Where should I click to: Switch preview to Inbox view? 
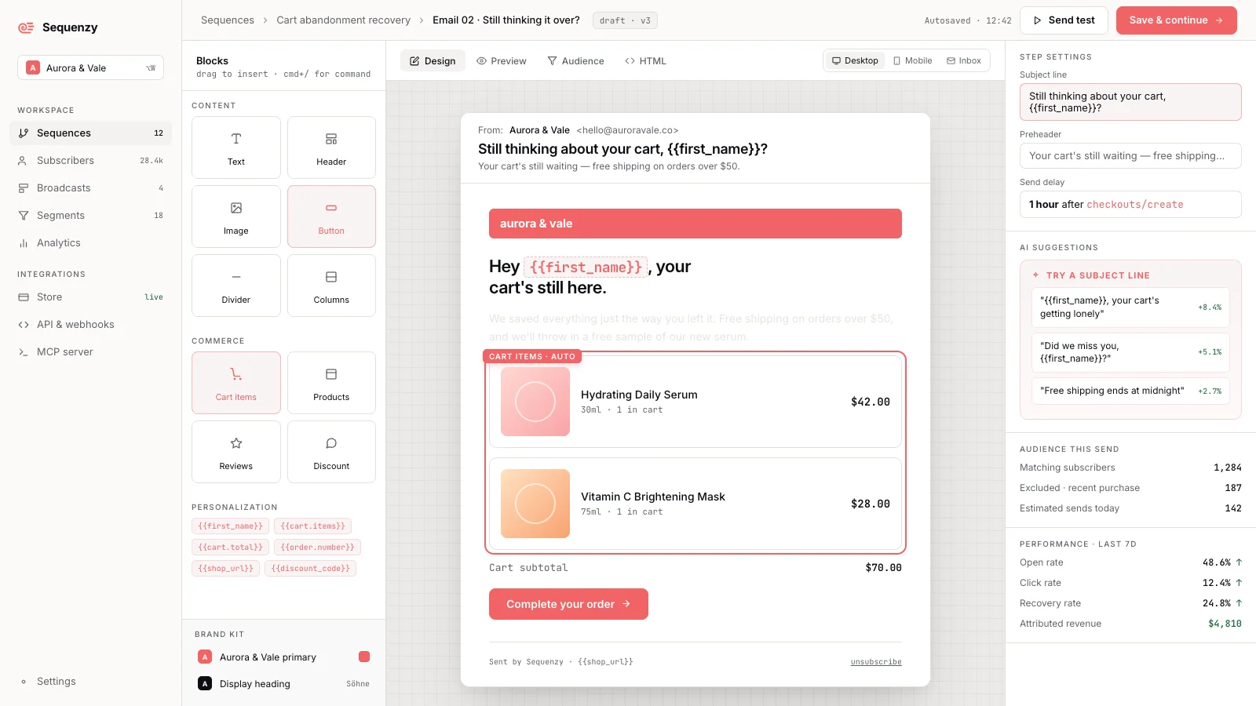(x=964, y=60)
